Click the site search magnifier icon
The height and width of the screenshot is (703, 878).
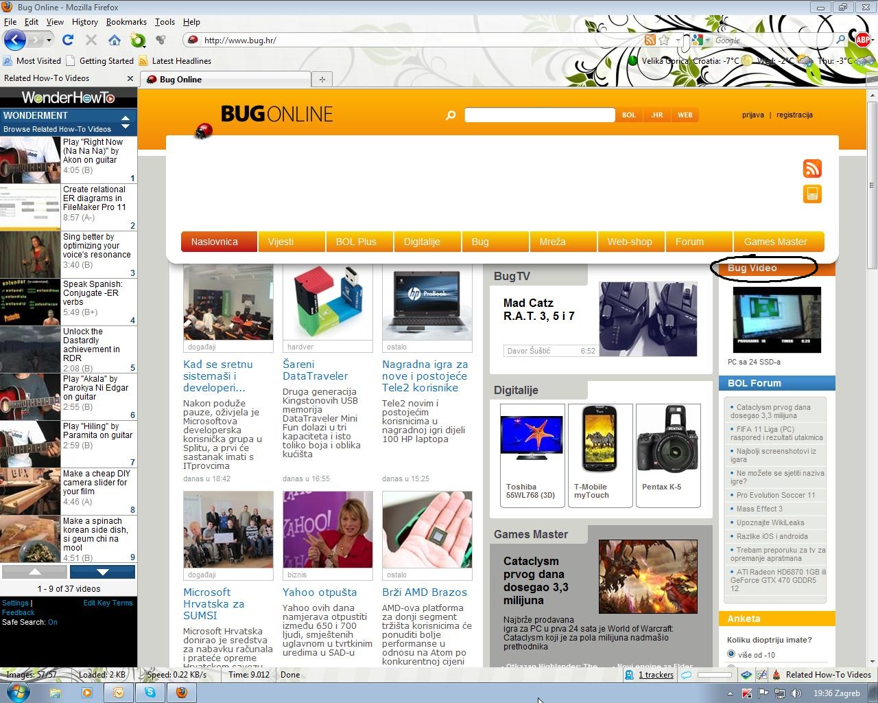click(x=451, y=115)
